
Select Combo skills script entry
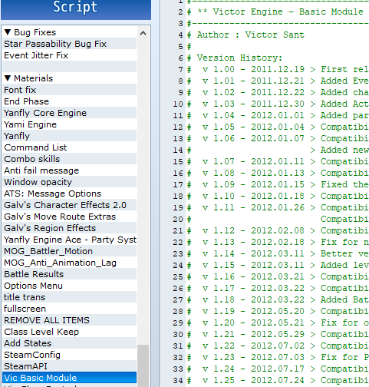tap(69, 159)
